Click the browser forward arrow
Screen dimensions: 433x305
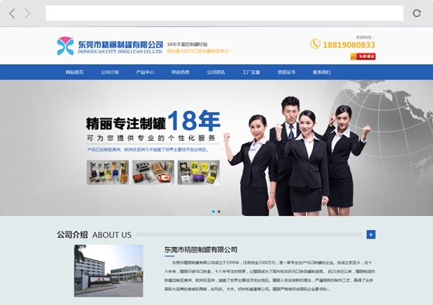click(x=27, y=13)
